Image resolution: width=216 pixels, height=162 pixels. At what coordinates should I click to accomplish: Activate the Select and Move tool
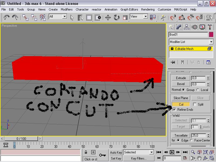(x=108, y=18)
